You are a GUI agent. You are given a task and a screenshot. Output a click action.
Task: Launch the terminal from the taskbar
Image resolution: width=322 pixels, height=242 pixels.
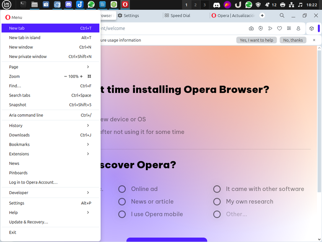23,5
